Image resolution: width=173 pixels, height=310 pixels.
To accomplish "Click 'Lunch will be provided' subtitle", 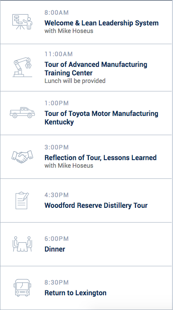I will click(75, 81).
